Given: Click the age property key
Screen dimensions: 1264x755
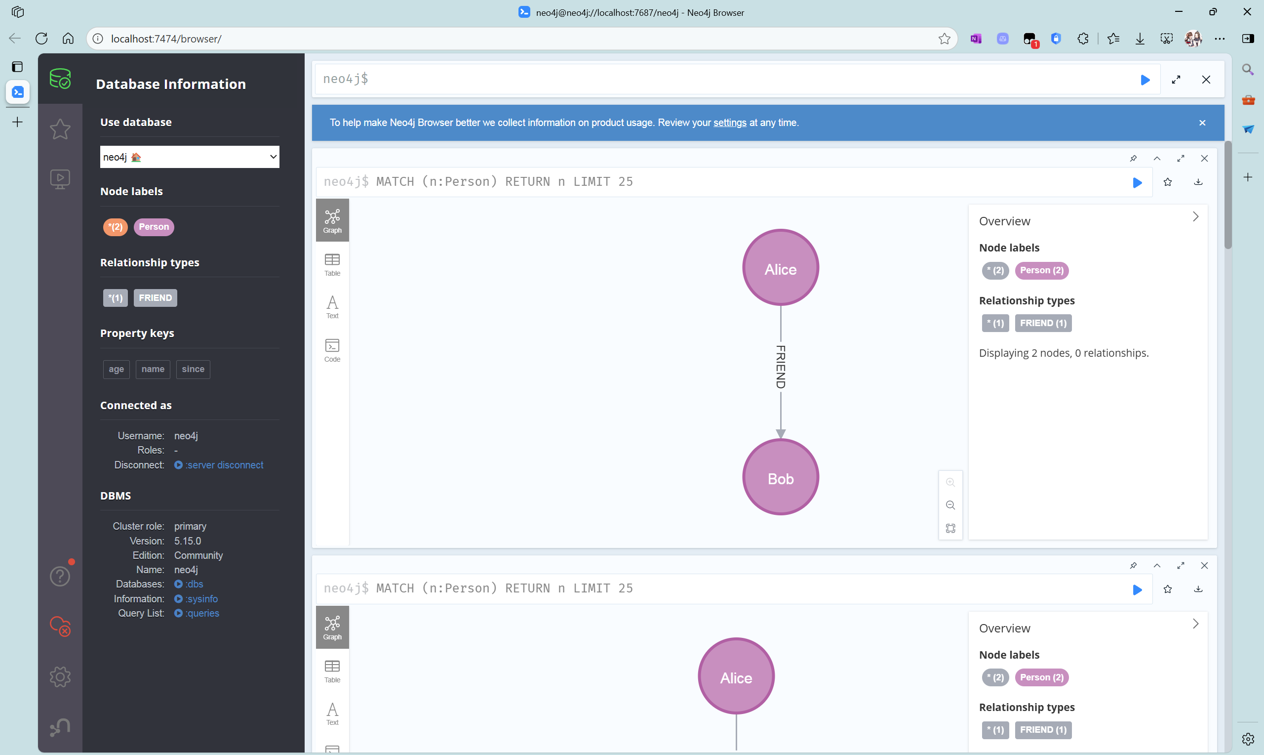Looking at the screenshot, I should coord(117,370).
